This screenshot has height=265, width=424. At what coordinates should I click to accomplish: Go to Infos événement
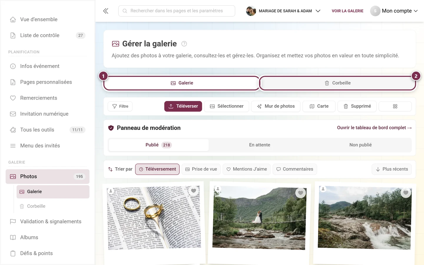[47, 66]
